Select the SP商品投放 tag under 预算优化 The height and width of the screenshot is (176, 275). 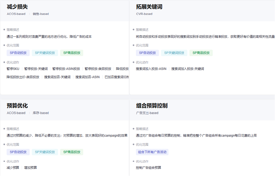[x=72, y=152]
